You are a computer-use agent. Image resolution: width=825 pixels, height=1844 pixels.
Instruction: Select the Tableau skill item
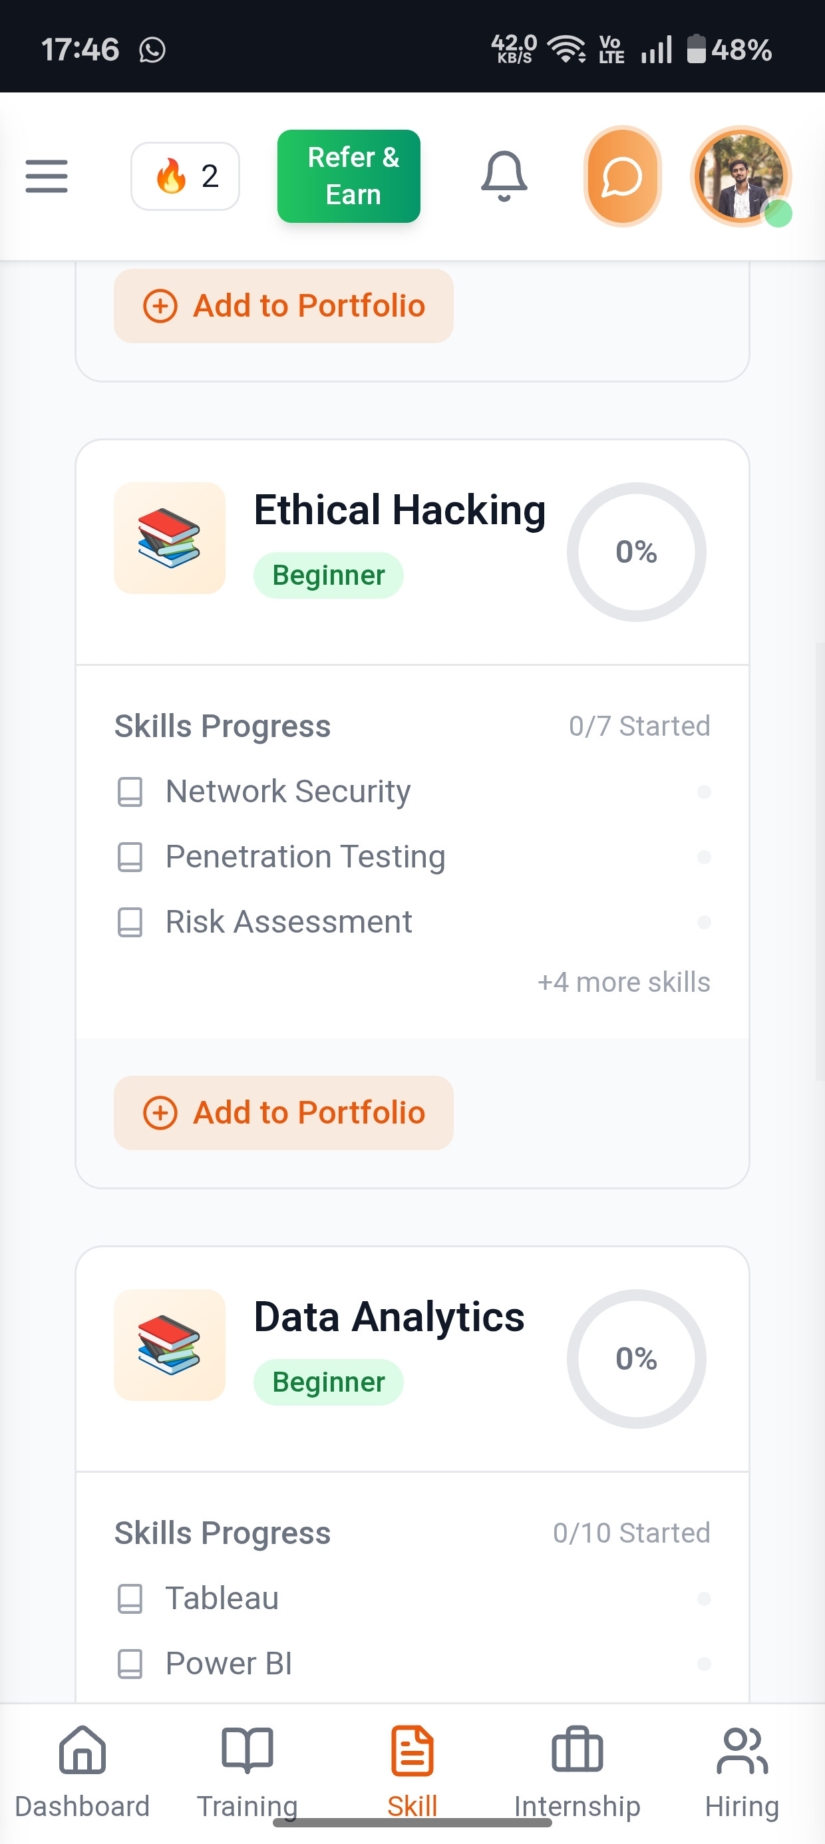click(222, 1599)
